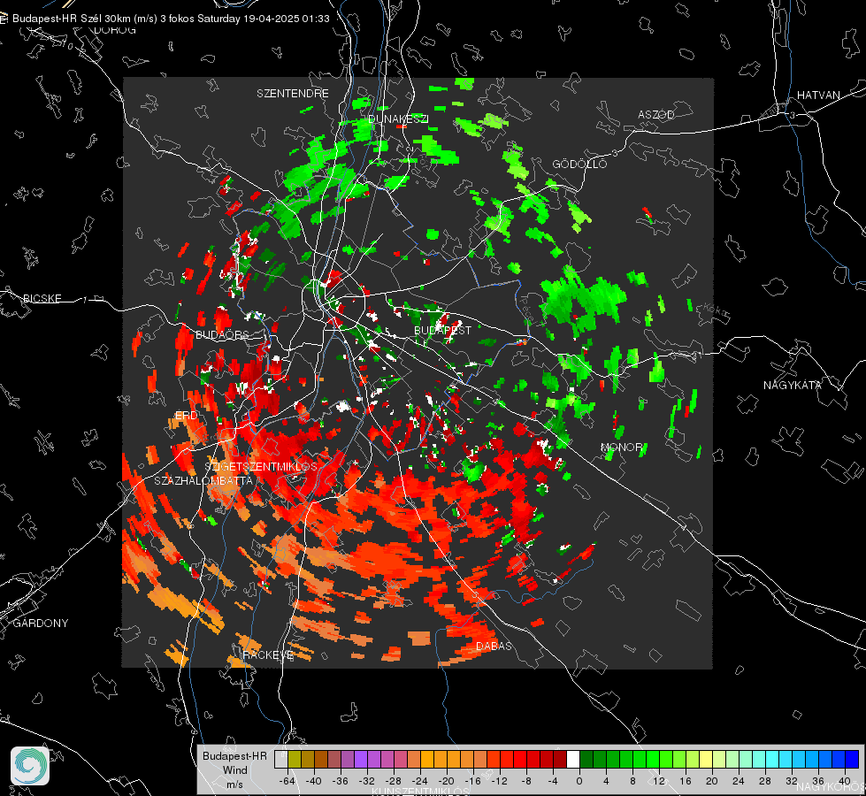Click the '-8' legend value
The image size is (866, 796).
coord(526,781)
